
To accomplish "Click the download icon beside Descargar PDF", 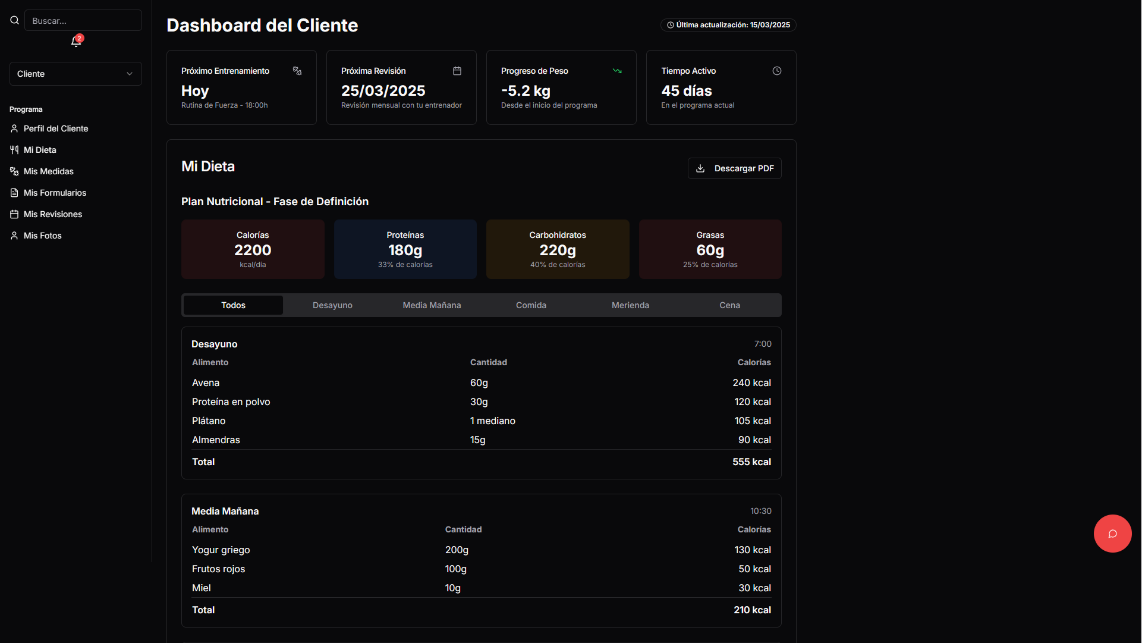I will point(700,168).
